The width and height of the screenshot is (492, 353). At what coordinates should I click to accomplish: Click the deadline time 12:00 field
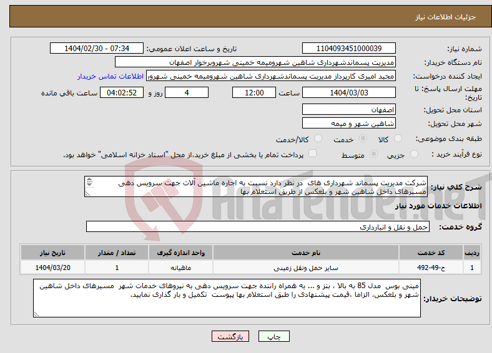[x=254, y=92]
